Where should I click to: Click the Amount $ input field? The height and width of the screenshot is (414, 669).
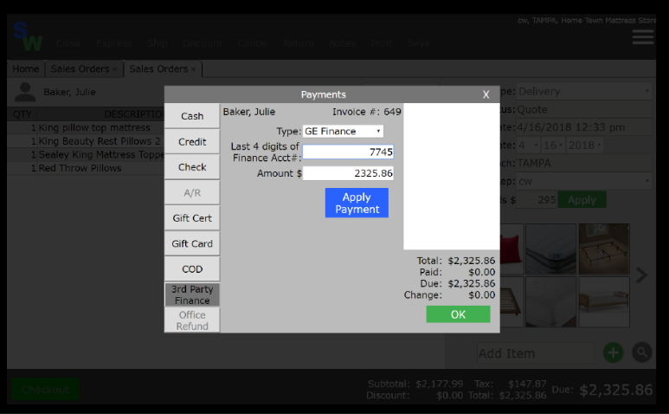[348, 173]
